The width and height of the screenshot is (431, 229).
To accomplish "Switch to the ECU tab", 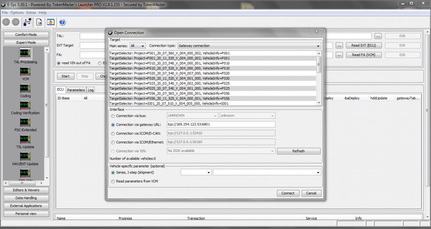I will (60, 90).
